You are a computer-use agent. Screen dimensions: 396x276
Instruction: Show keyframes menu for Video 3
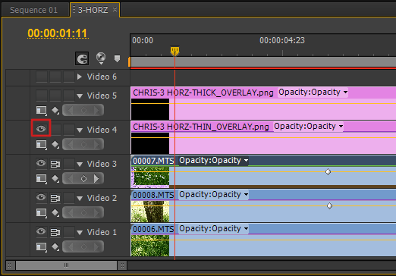click(x=55, y=178)
